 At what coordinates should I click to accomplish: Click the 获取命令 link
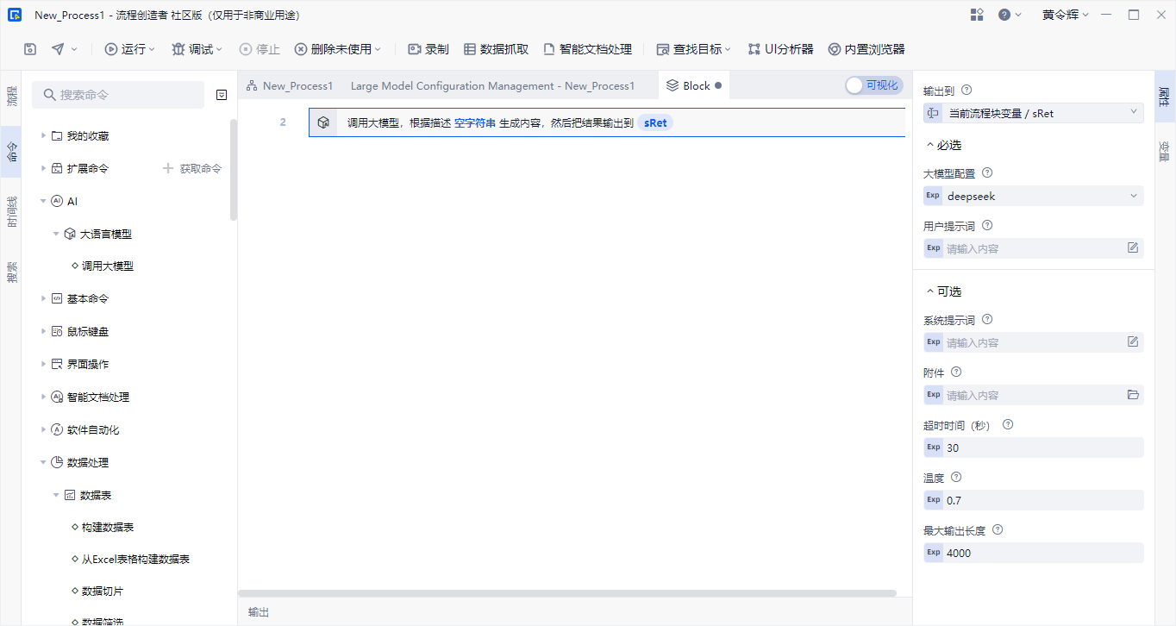pyautogui.click(x=200, y=167)
